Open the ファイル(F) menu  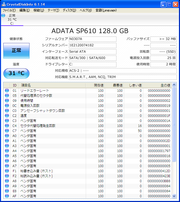(x=9, y=10)
